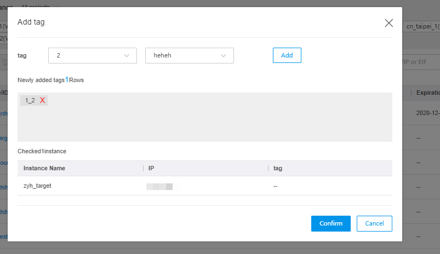Image resolution: width=440 pixels, height=254 pixels.
Task: Confirm the tag changes
Action: coord(331,223)
